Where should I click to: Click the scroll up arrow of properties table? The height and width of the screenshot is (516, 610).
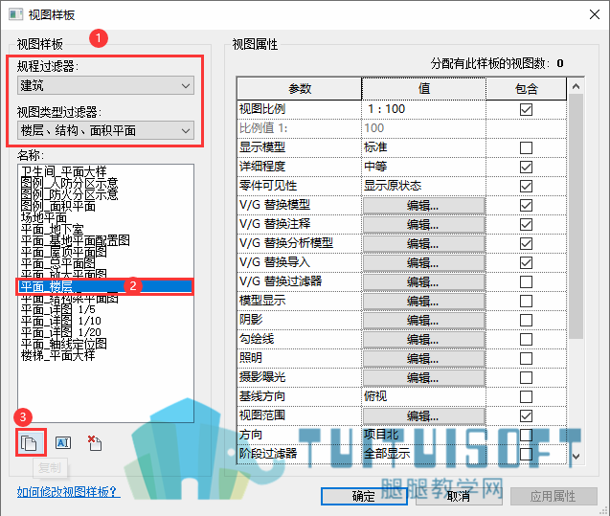pos(576,86)
